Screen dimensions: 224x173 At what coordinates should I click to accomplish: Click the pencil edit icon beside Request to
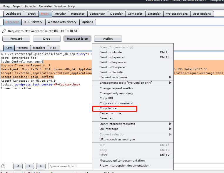(x=4, y=31)
